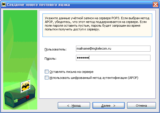Click the 'Использовать шифрованный метод аутентификации (APOP)' label
This screenshot has width=160, height=113.
(94, 78)
